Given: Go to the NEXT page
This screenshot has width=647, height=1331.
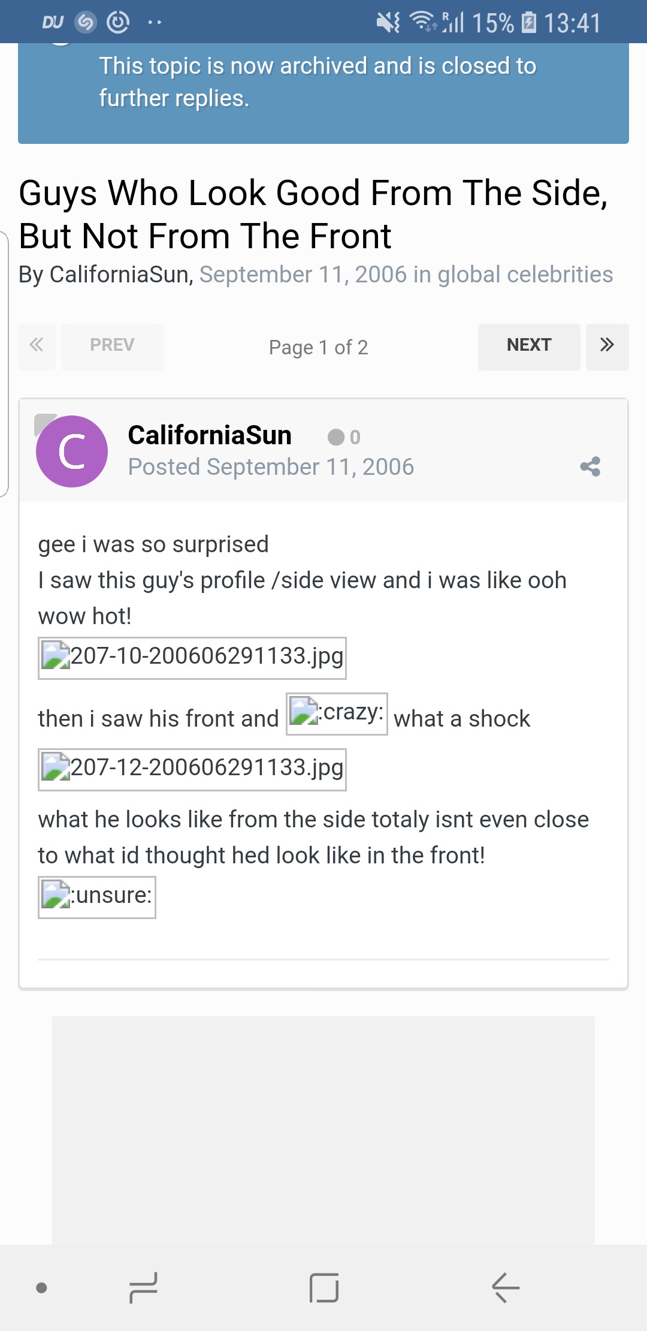Looking at the screenshot, I should pos(529,346).
